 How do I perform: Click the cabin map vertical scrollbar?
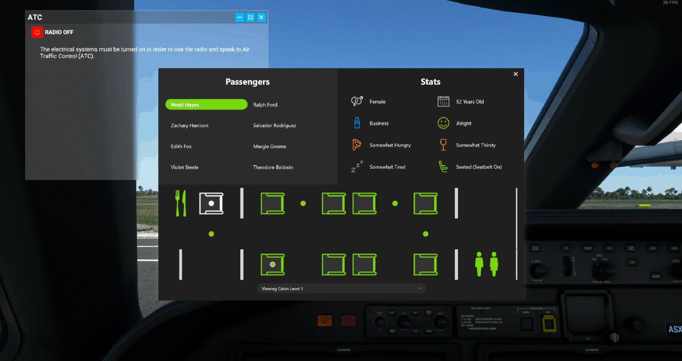pyautogui.click(x=516, y=218)
